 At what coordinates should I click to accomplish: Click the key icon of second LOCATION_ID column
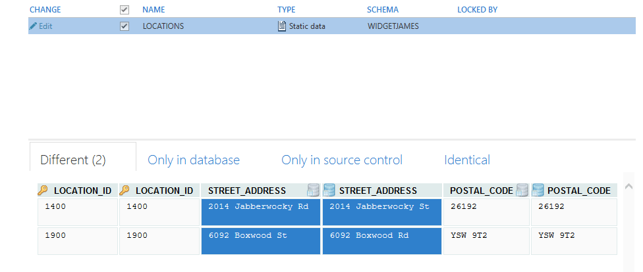tap(125, 190)
